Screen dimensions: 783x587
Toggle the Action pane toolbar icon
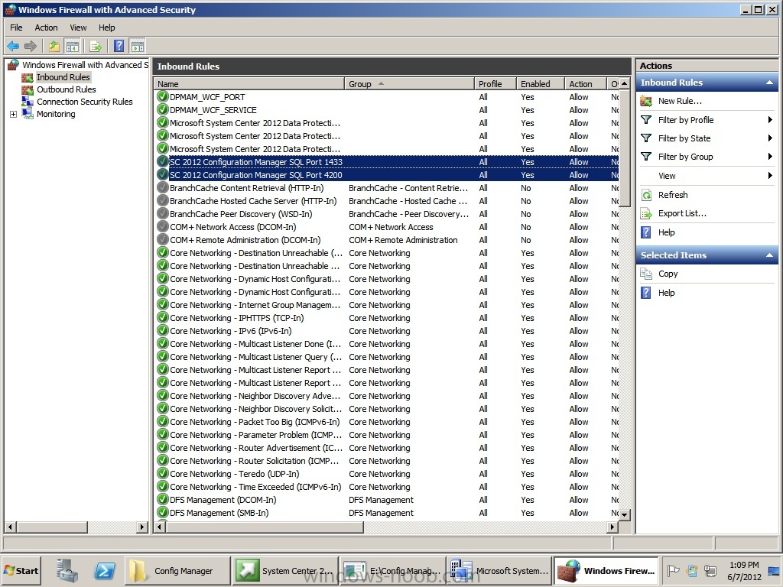point(138,47)
